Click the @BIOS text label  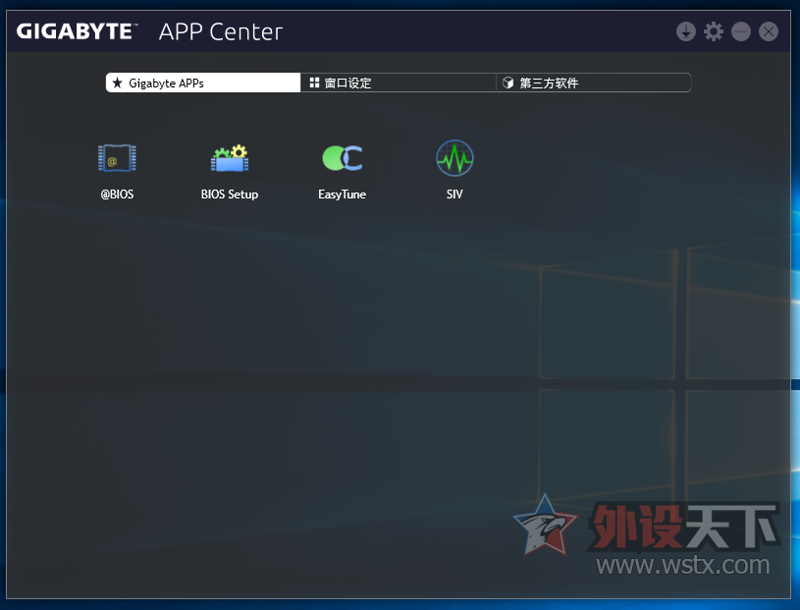(117, 194)
